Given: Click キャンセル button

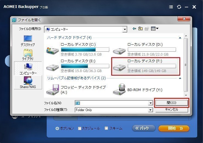Looking at the screenshot, I should coord(171,109).
